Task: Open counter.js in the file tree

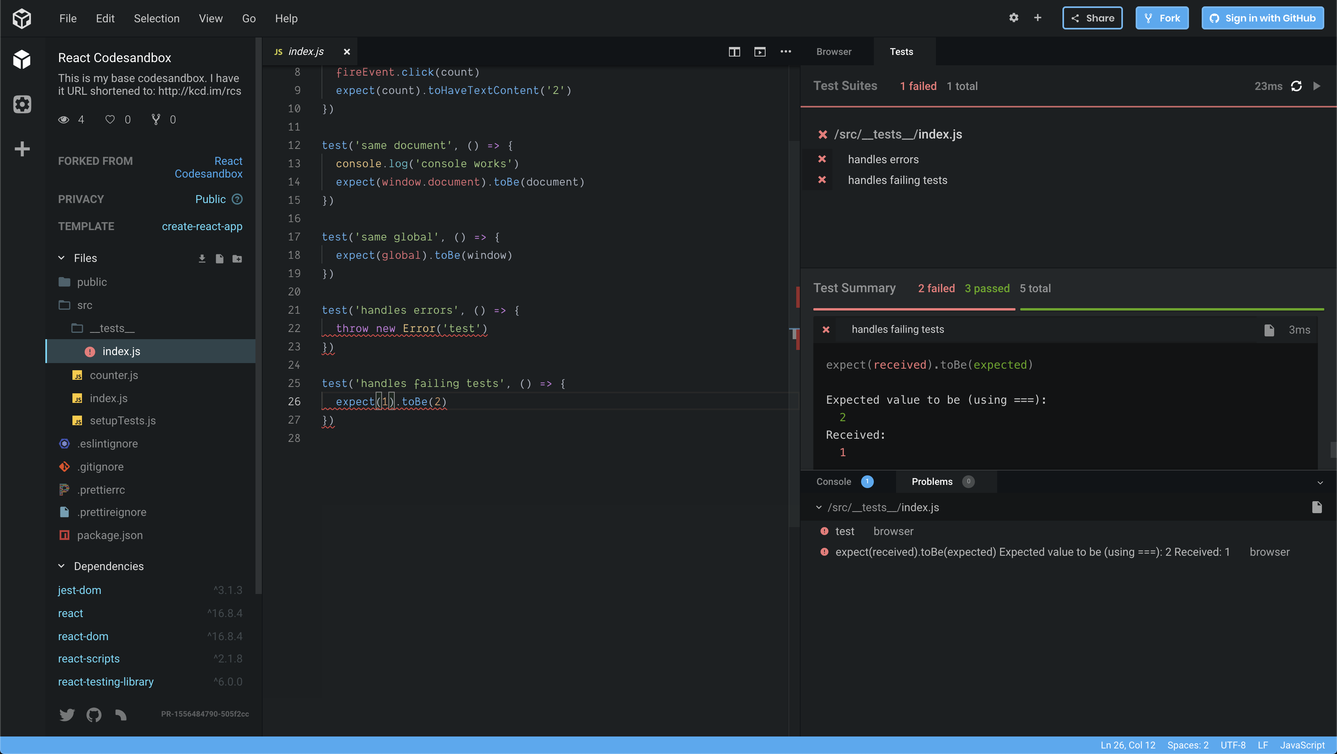Action: click(x=114, y=375)
